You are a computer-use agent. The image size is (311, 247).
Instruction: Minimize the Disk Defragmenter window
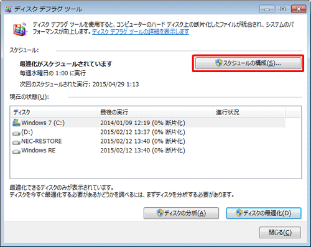[267, 9]
